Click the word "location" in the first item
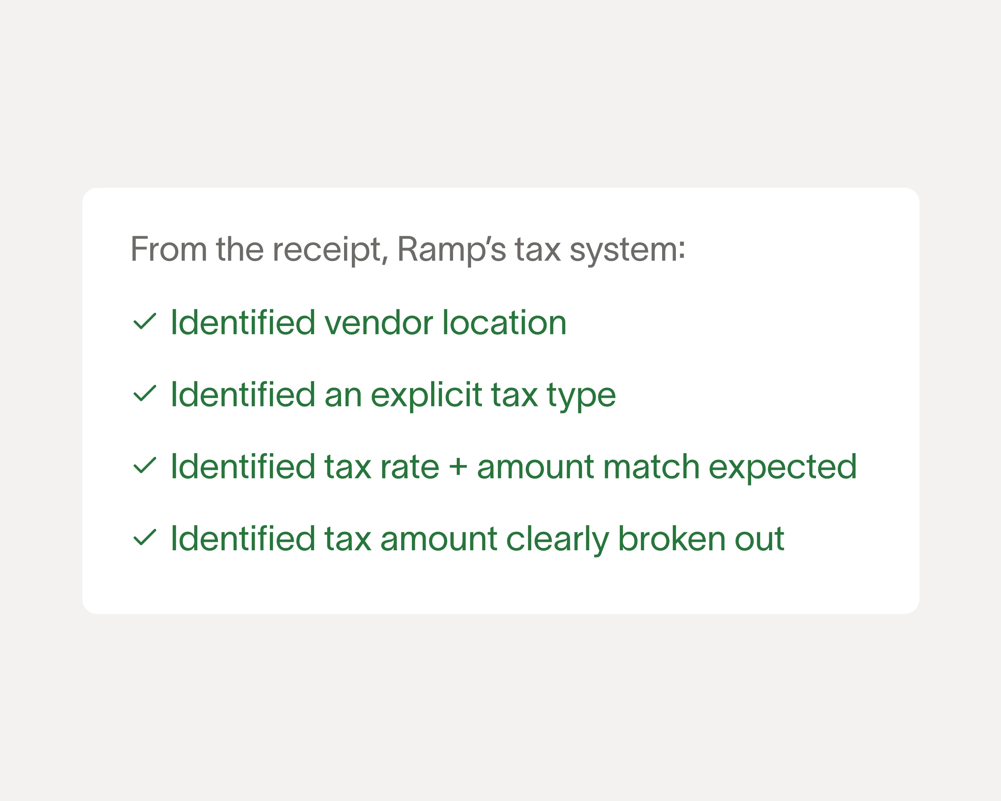This screenshot has height=801, width=1001. pyautogui.click(x=504, y=322)
